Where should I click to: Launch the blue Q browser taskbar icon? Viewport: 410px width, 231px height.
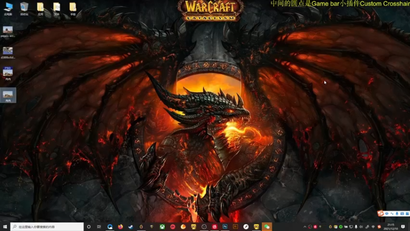(110, 227)
